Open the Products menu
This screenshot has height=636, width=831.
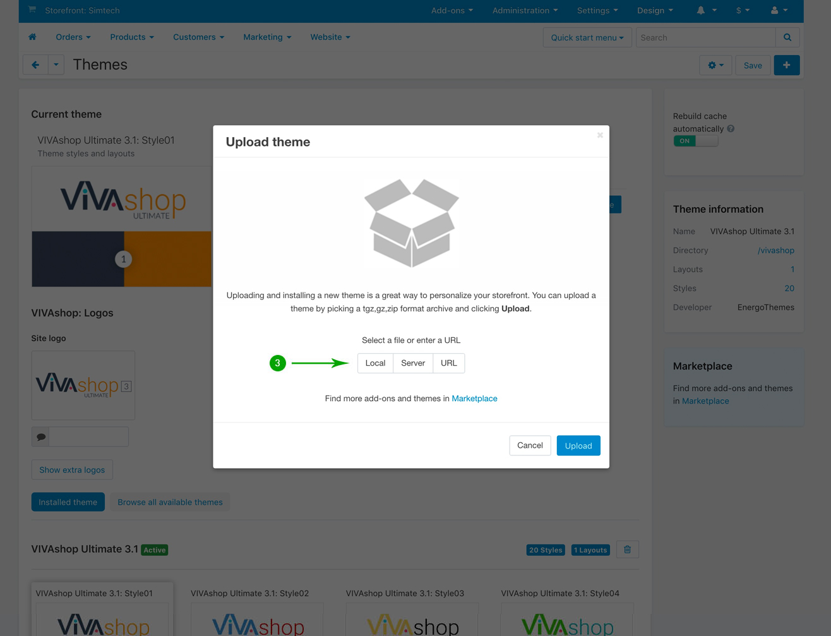pos(132,37)
